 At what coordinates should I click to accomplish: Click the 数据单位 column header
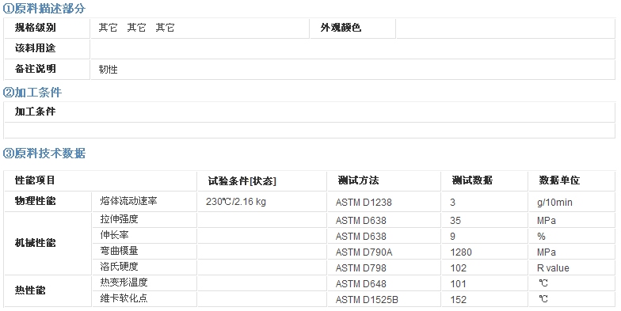pyautogui.click(x=559, y=180)
